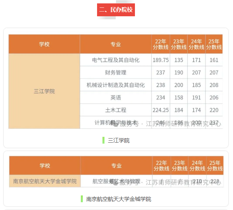The width and height of the screenshot is (233, 210).
Task: Click the 土木工程 major cell
Action: coord(116,110)
